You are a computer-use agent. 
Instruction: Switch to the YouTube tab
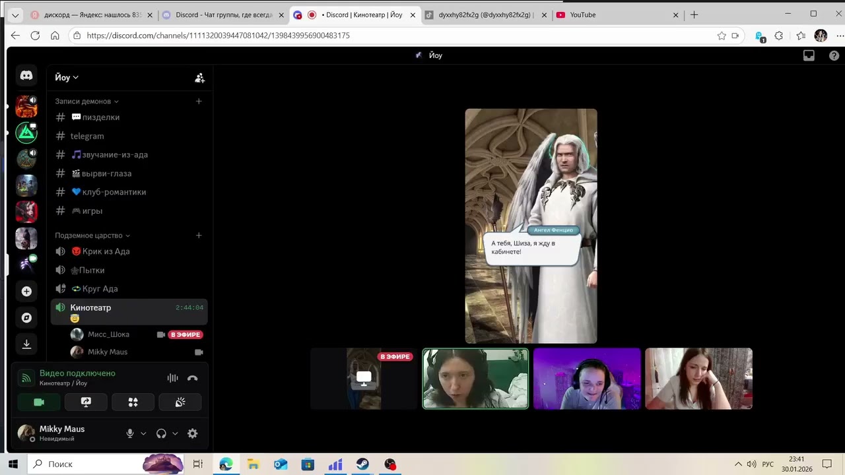(x=617, y=15)
